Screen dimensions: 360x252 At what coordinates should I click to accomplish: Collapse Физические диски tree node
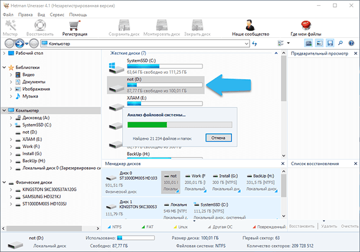4,182
